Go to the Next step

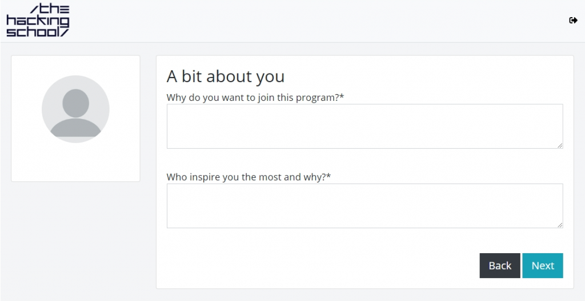pos(543,266)
